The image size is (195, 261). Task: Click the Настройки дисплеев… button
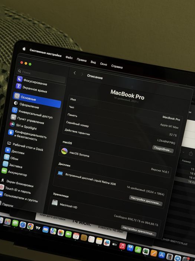[146, 201]
